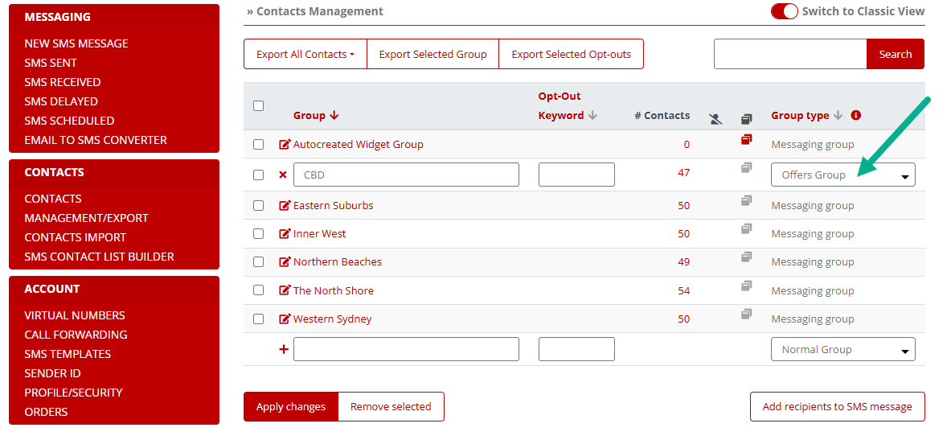Image resolution: width=951 pixels, height=440 pixels.
Task: Open New SMS Message in sidebar
Action: coord(76,43)
